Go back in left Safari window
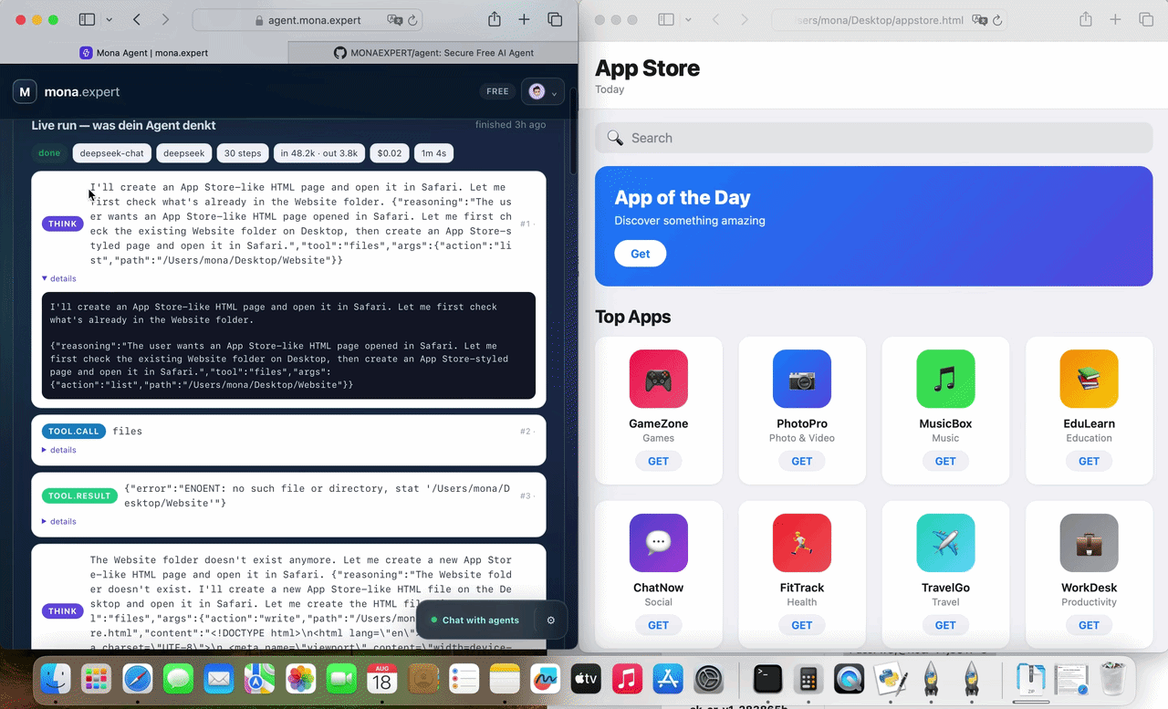 (137, 19)
